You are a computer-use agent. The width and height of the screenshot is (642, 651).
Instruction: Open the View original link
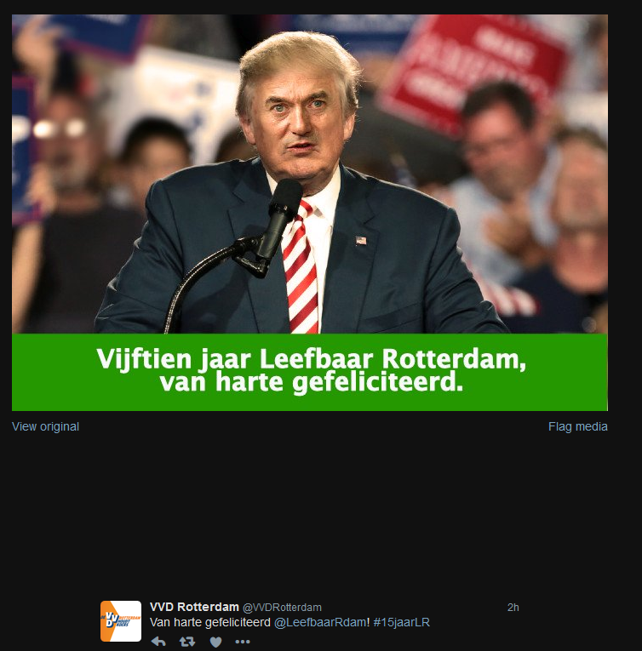[x=45, y=426]
